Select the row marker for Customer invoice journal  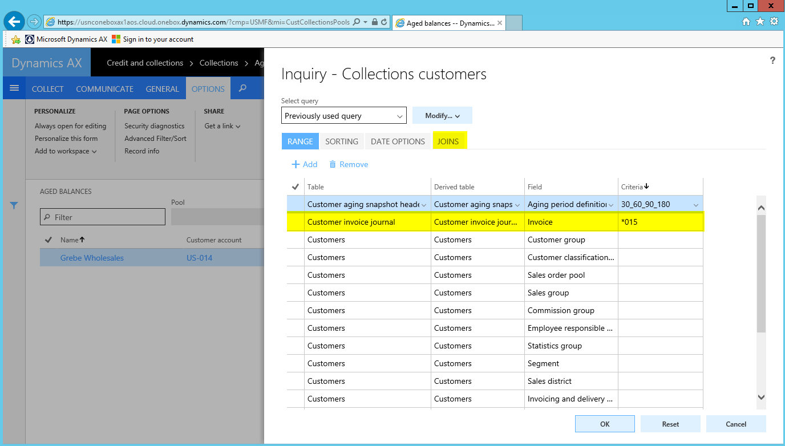point(296,222)
